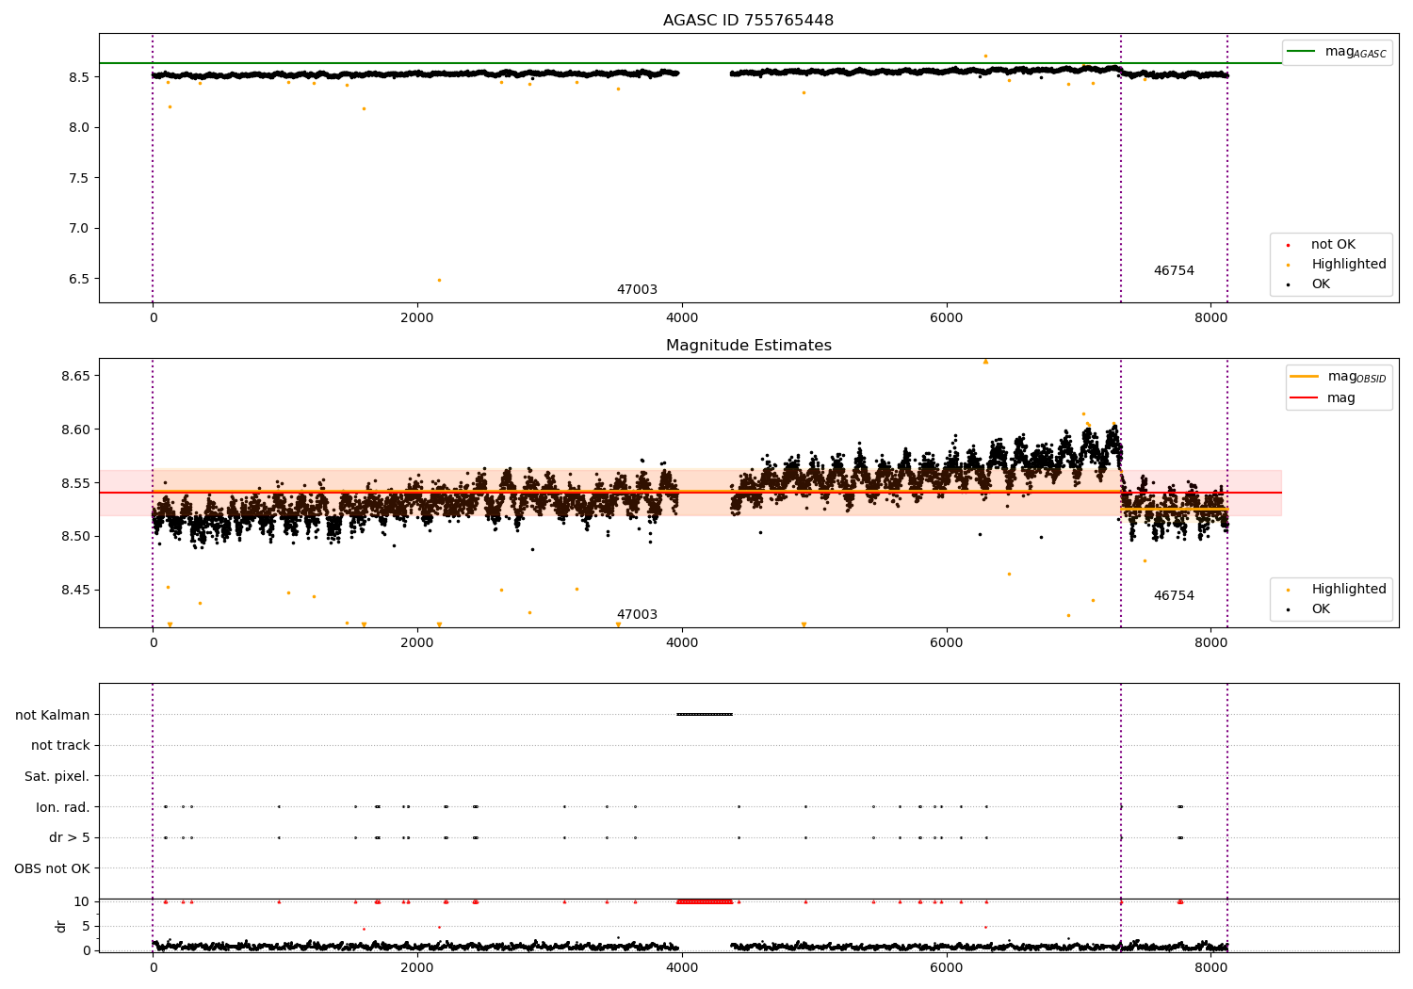The height and width of the screenshot is (989, 1413).
Task: Click the '2000' x-tick under the bottom plot
Action: point(417,968)
